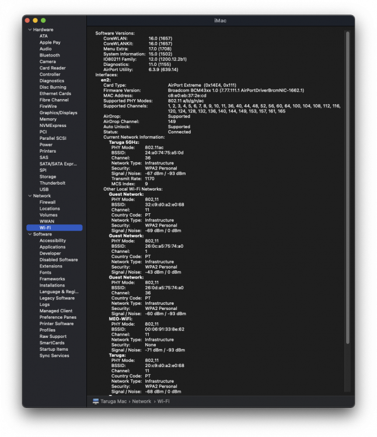Select Installations in sidebar

52,286
